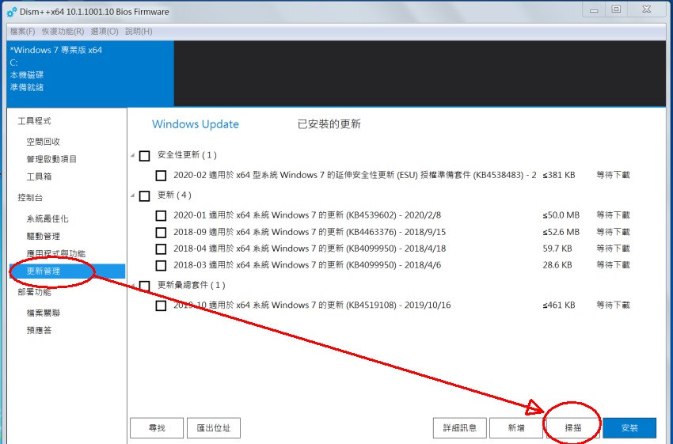Click the 詳細訊息 button
Image resolution: width=673 pixels, height=444 pixels.
[460, 427]
